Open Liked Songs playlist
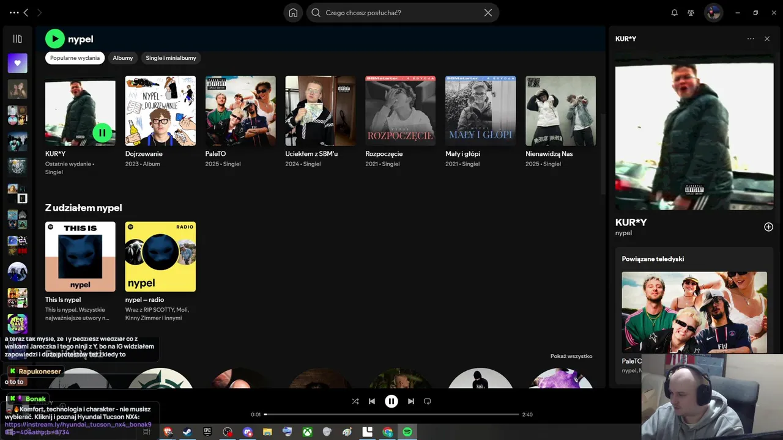The width and height of the screenshot is (783, 440). pos(17,63)
